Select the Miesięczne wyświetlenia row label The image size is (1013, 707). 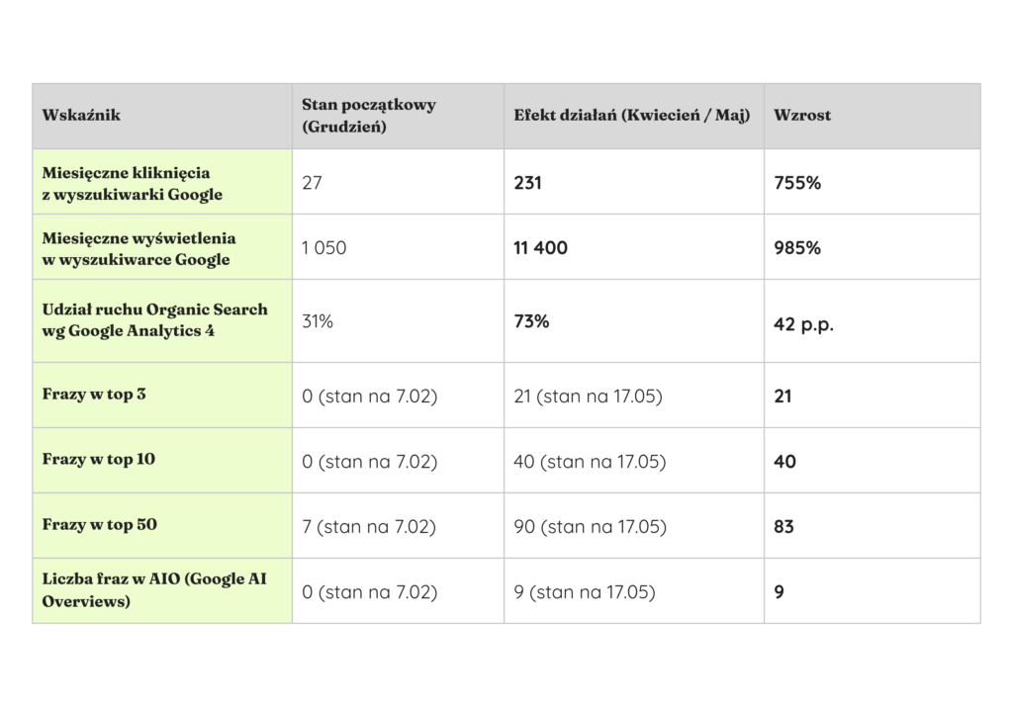coord(138,248)
